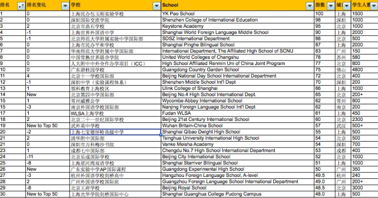Open the 城市 column filter dropdown

(x=347, y=6)
